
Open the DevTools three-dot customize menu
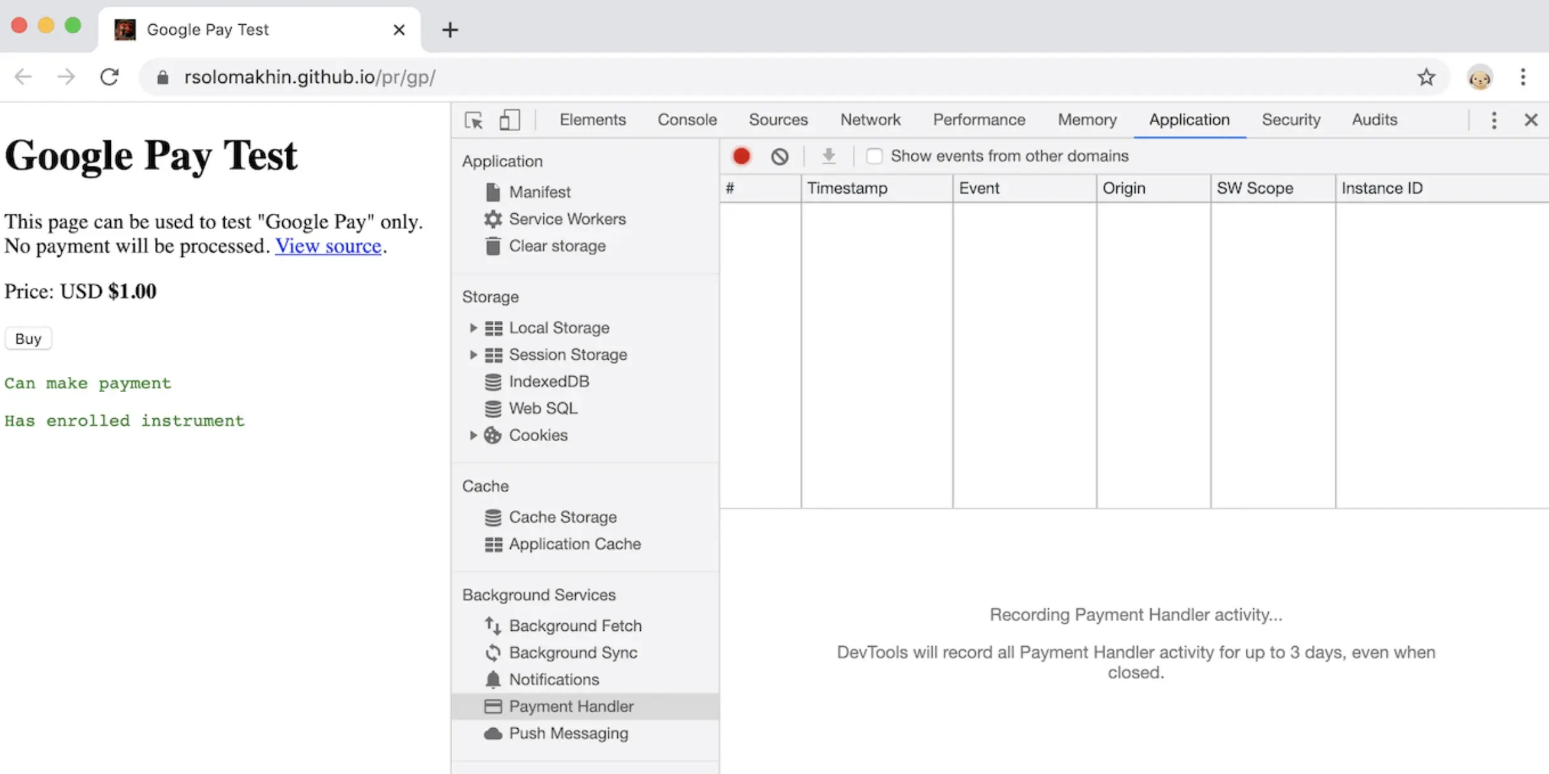click(x=1494, y=120)
